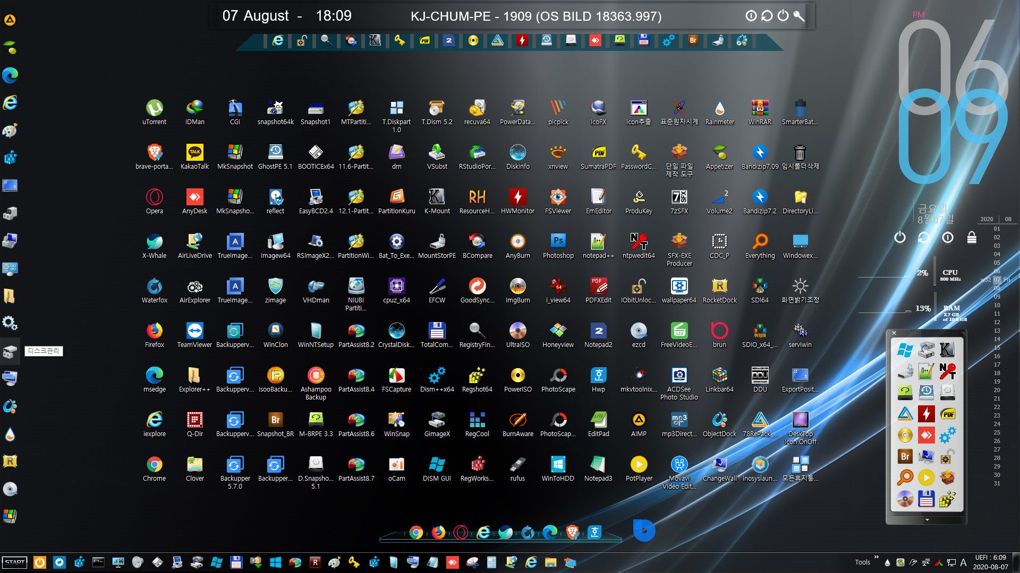Select the DiskInfo desktop icon

(517, 157)
